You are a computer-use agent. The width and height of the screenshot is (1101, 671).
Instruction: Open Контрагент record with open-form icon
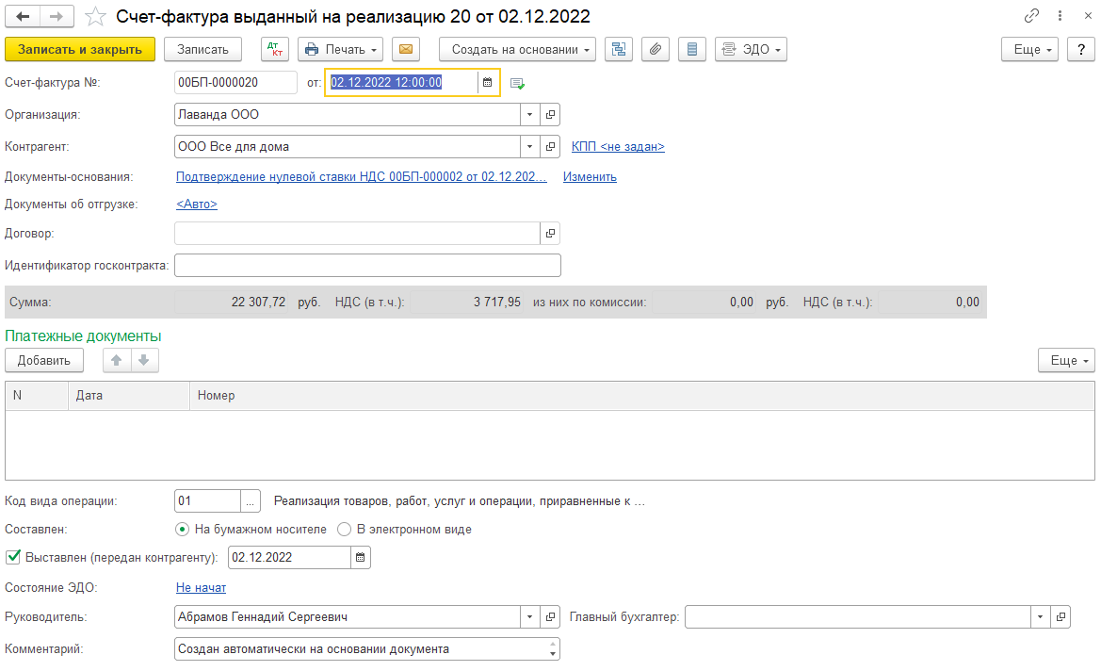(550, 147)
